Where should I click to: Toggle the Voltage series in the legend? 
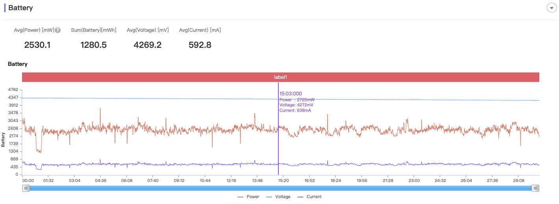click(278, 197)
